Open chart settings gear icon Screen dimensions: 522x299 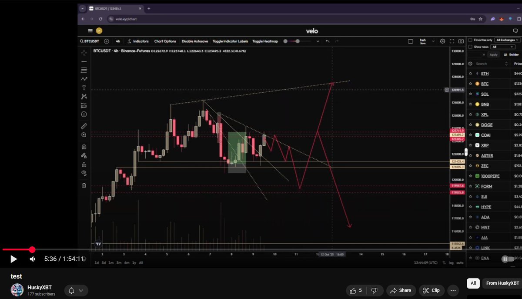tap(442, 41)
